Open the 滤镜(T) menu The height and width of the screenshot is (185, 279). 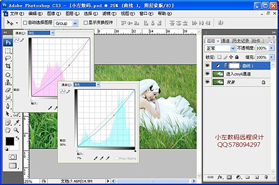[x=109, y=14]
